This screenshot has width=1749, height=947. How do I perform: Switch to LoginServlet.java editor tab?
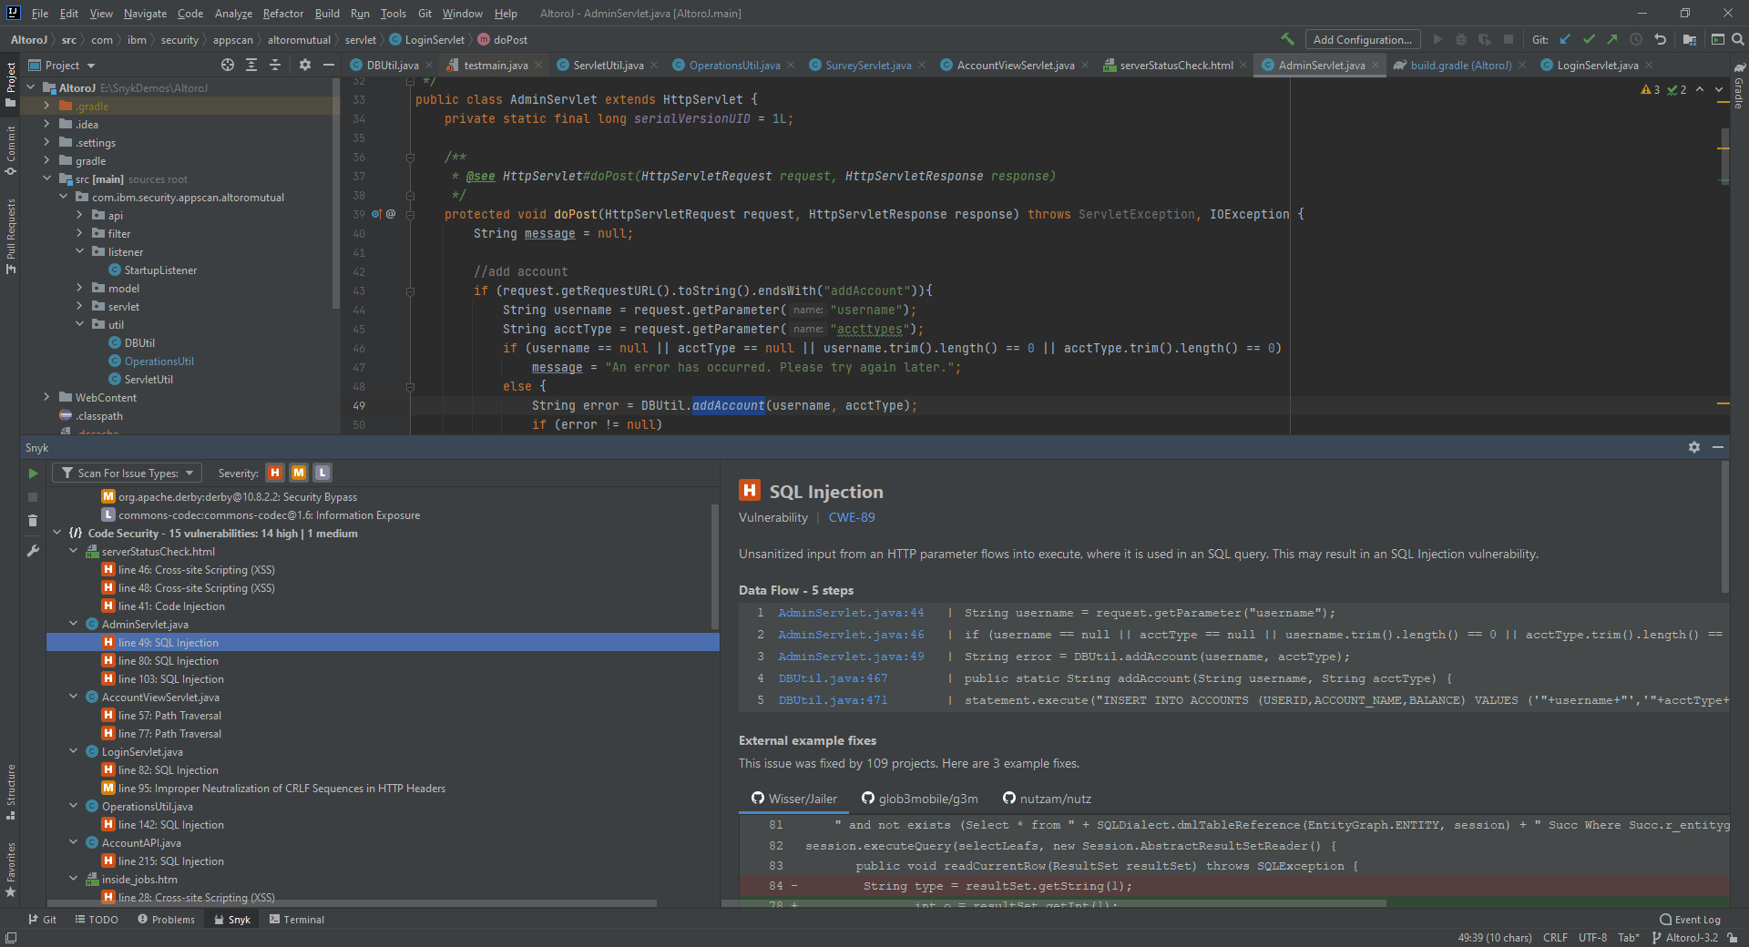1597,65
